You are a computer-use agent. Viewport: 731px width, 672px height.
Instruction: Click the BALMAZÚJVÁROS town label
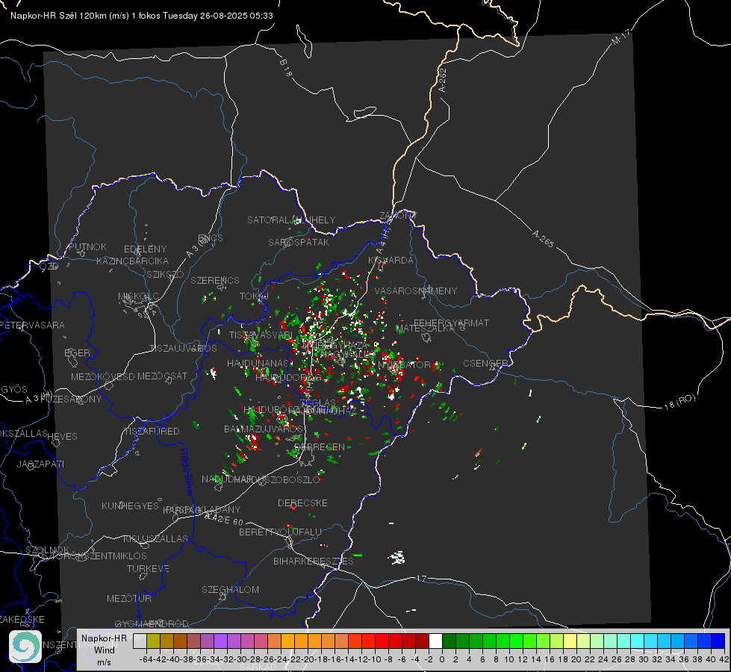264,429
